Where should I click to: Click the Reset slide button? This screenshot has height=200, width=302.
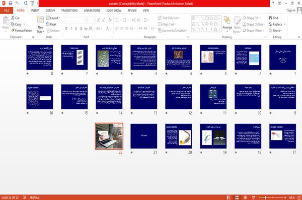[51, 25]
